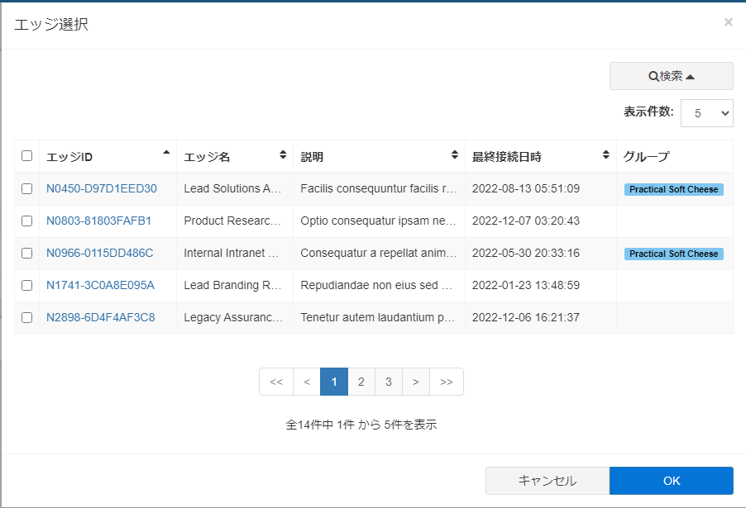The image size is (746, 508).
Task: Select the checkbox for N1741-3C0A8E095A row
Action: (x=27, y=285)
